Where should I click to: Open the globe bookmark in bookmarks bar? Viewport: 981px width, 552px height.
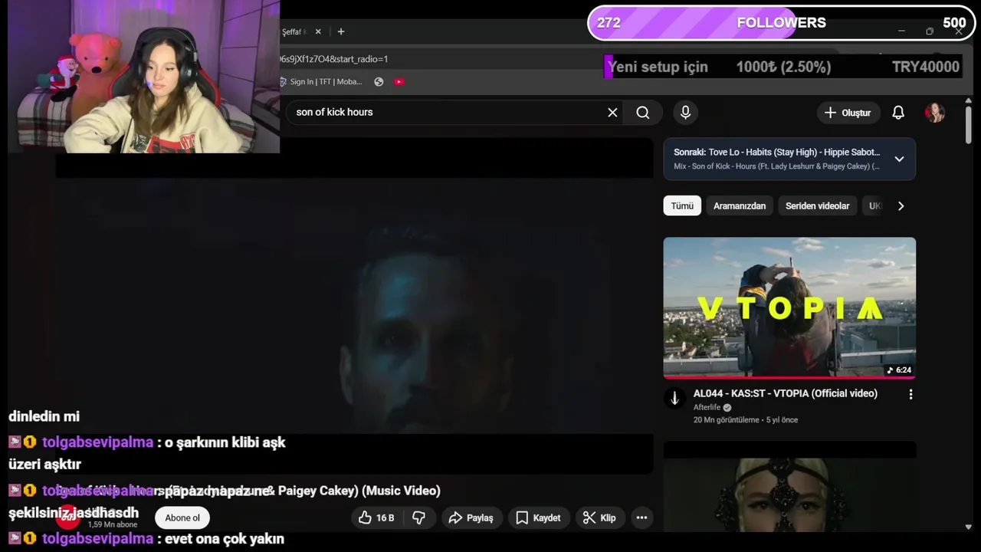(379, 82)
